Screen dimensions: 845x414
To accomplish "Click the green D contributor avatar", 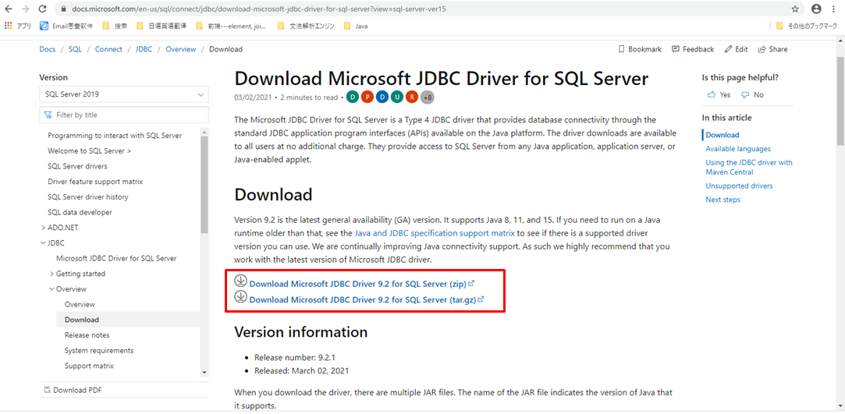I will pos(353,97).
